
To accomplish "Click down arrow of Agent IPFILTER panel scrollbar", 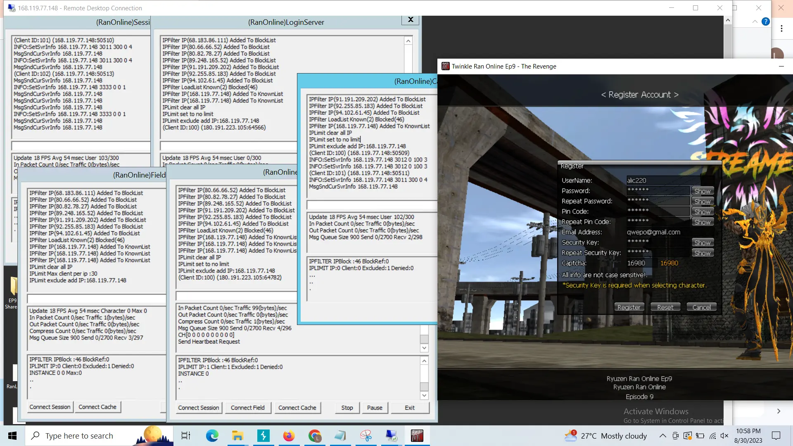I will [424, 395].
